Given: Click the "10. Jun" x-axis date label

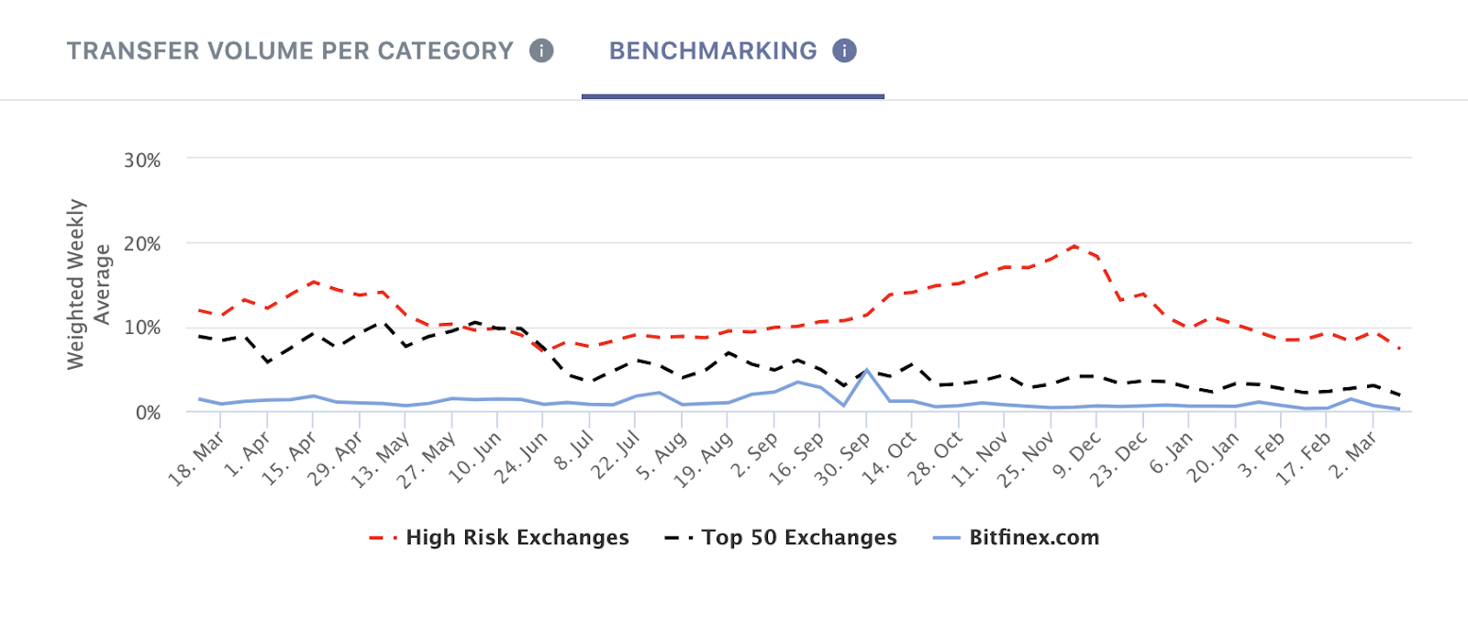Looking at the screenshot, I should [x=474, y=459].
